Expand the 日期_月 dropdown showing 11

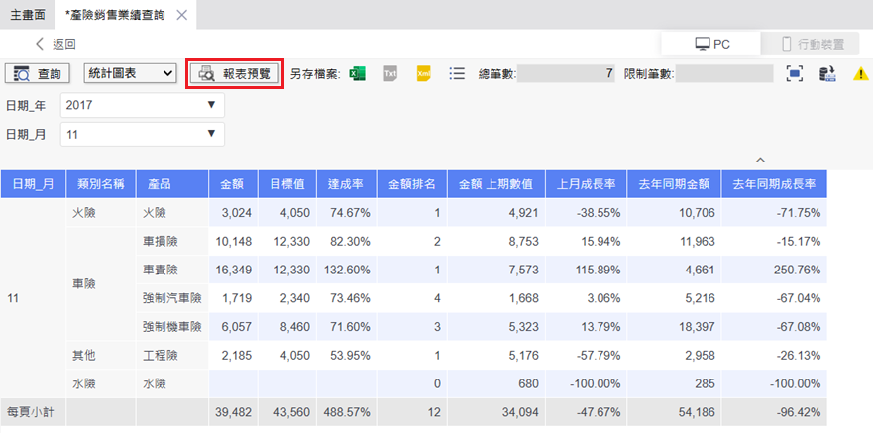(142, 134)
